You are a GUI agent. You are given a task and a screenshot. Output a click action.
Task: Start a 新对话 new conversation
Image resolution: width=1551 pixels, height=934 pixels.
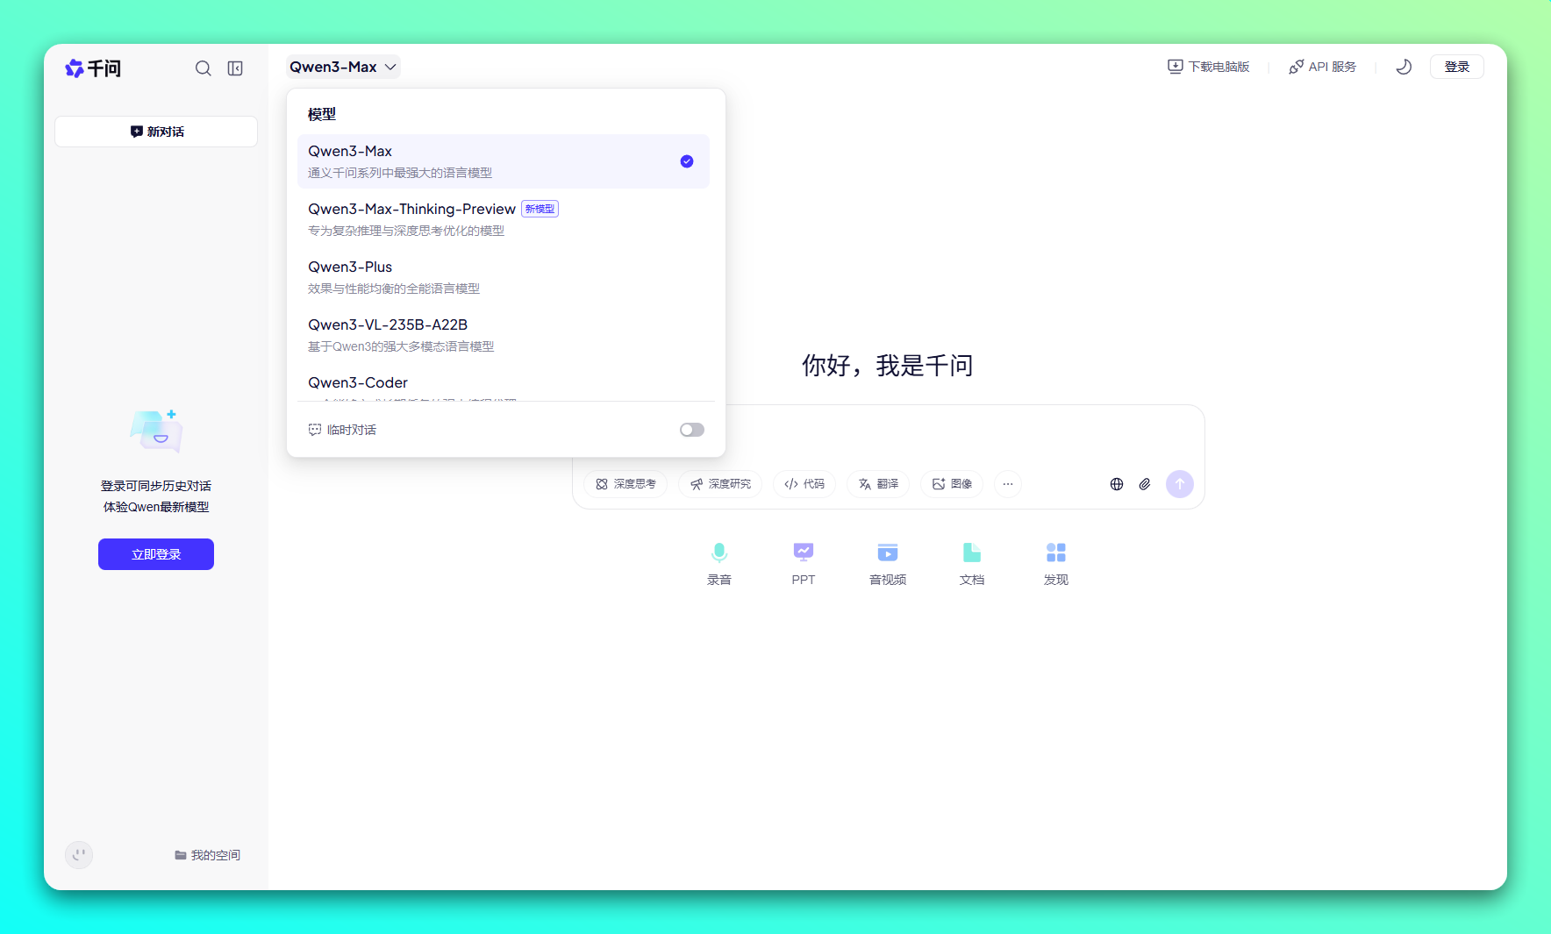[156, 132]
